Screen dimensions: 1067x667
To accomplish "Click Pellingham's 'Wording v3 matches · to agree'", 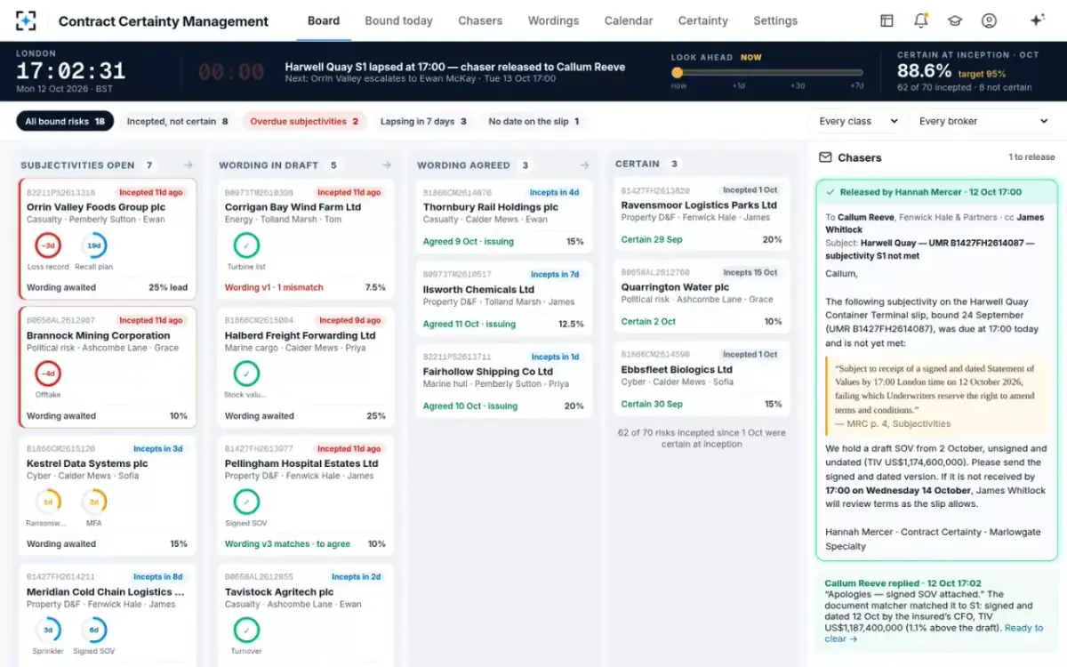I will pos(287,544).
